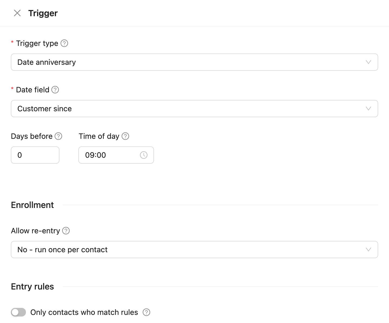Click the Date field label text
Image resolution: width=389 pixels, height=323 pixels.
[33, 90]
